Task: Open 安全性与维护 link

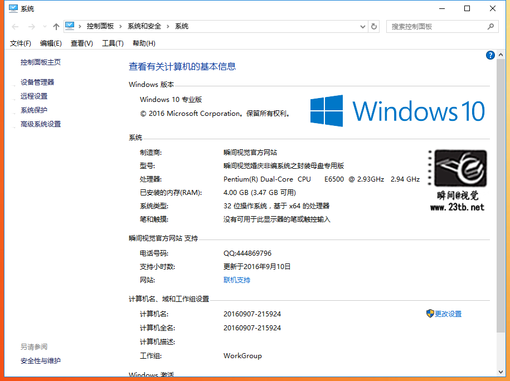Action: point(41,361)
